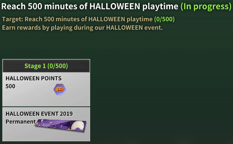Click the hexagon badge behind the pumpkin

[60, 89]
